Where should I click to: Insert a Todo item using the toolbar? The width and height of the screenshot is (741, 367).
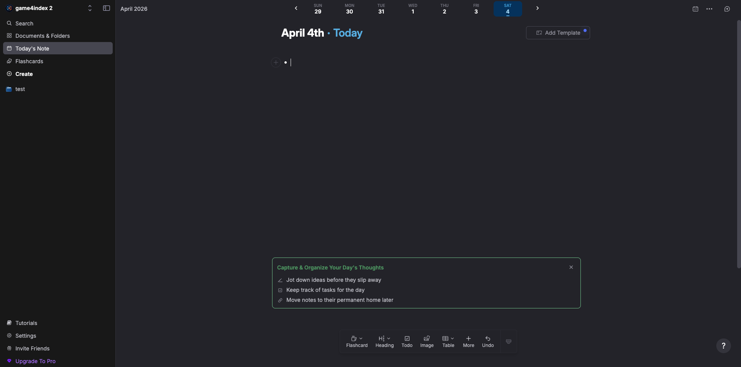pyautogui.click(x=407, y=341)
